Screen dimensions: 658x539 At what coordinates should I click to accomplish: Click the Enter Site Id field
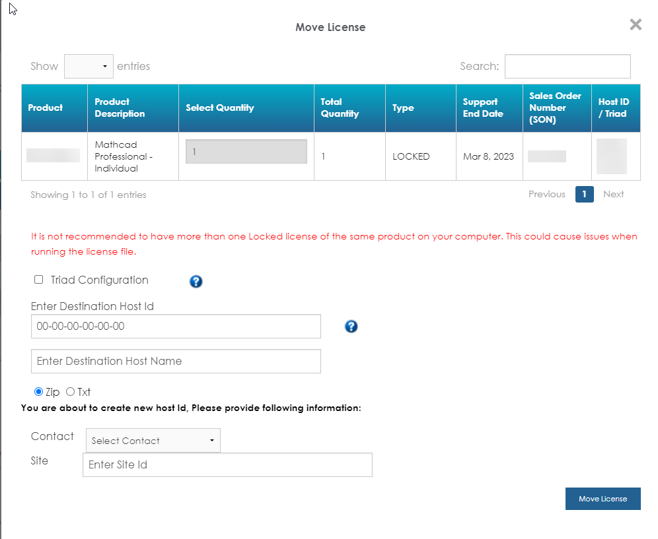(x=227, y=464)
